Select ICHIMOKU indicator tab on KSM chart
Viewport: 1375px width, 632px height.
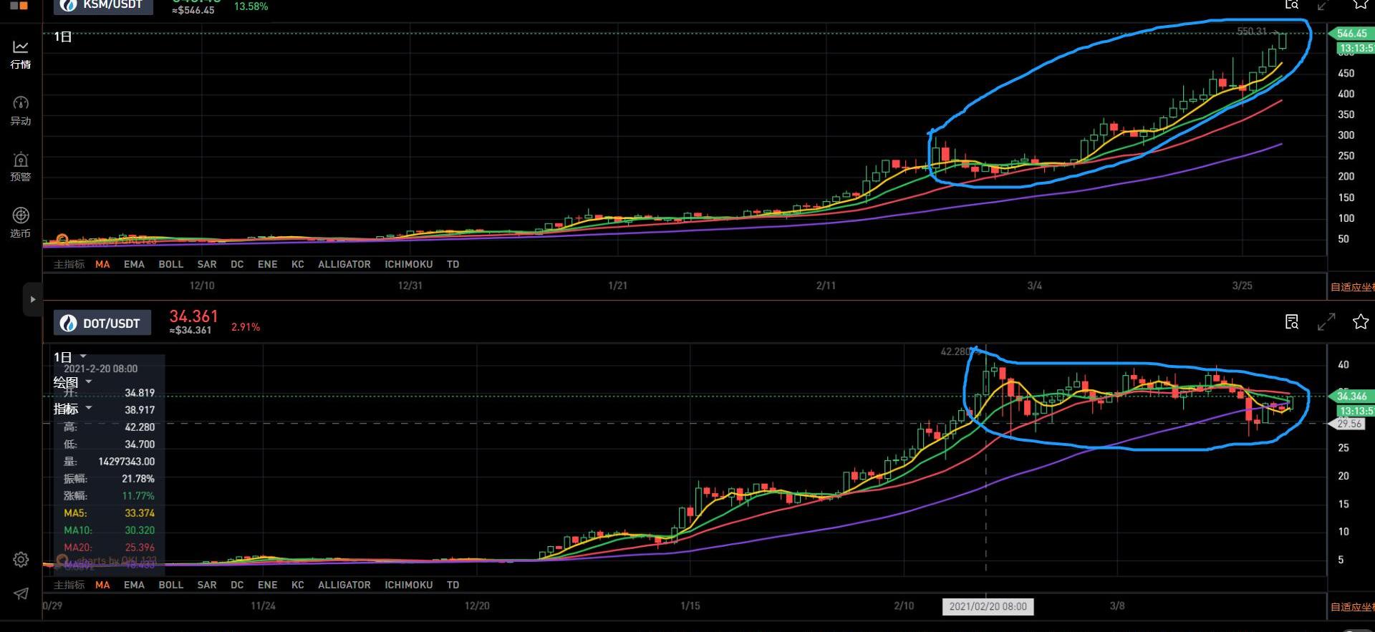coord(408,264)
